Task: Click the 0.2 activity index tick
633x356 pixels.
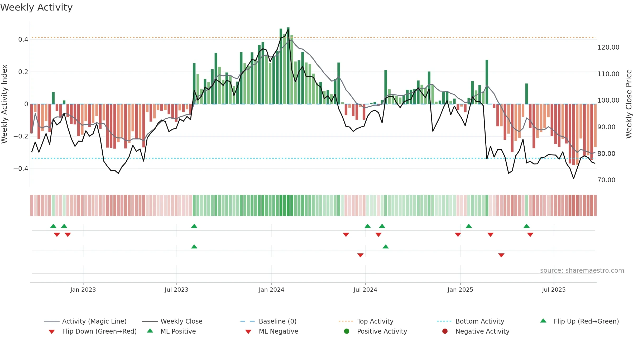Action: (x=23, y=72)
